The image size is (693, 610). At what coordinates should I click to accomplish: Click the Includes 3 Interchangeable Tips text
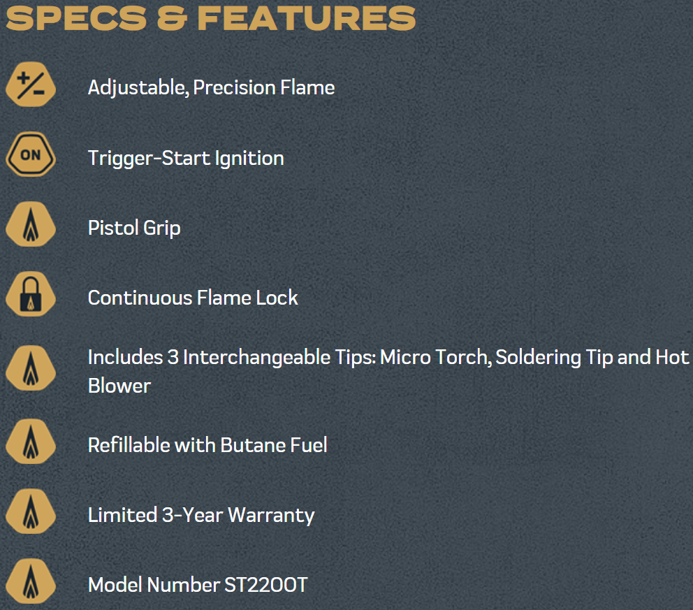click(232, 357)
